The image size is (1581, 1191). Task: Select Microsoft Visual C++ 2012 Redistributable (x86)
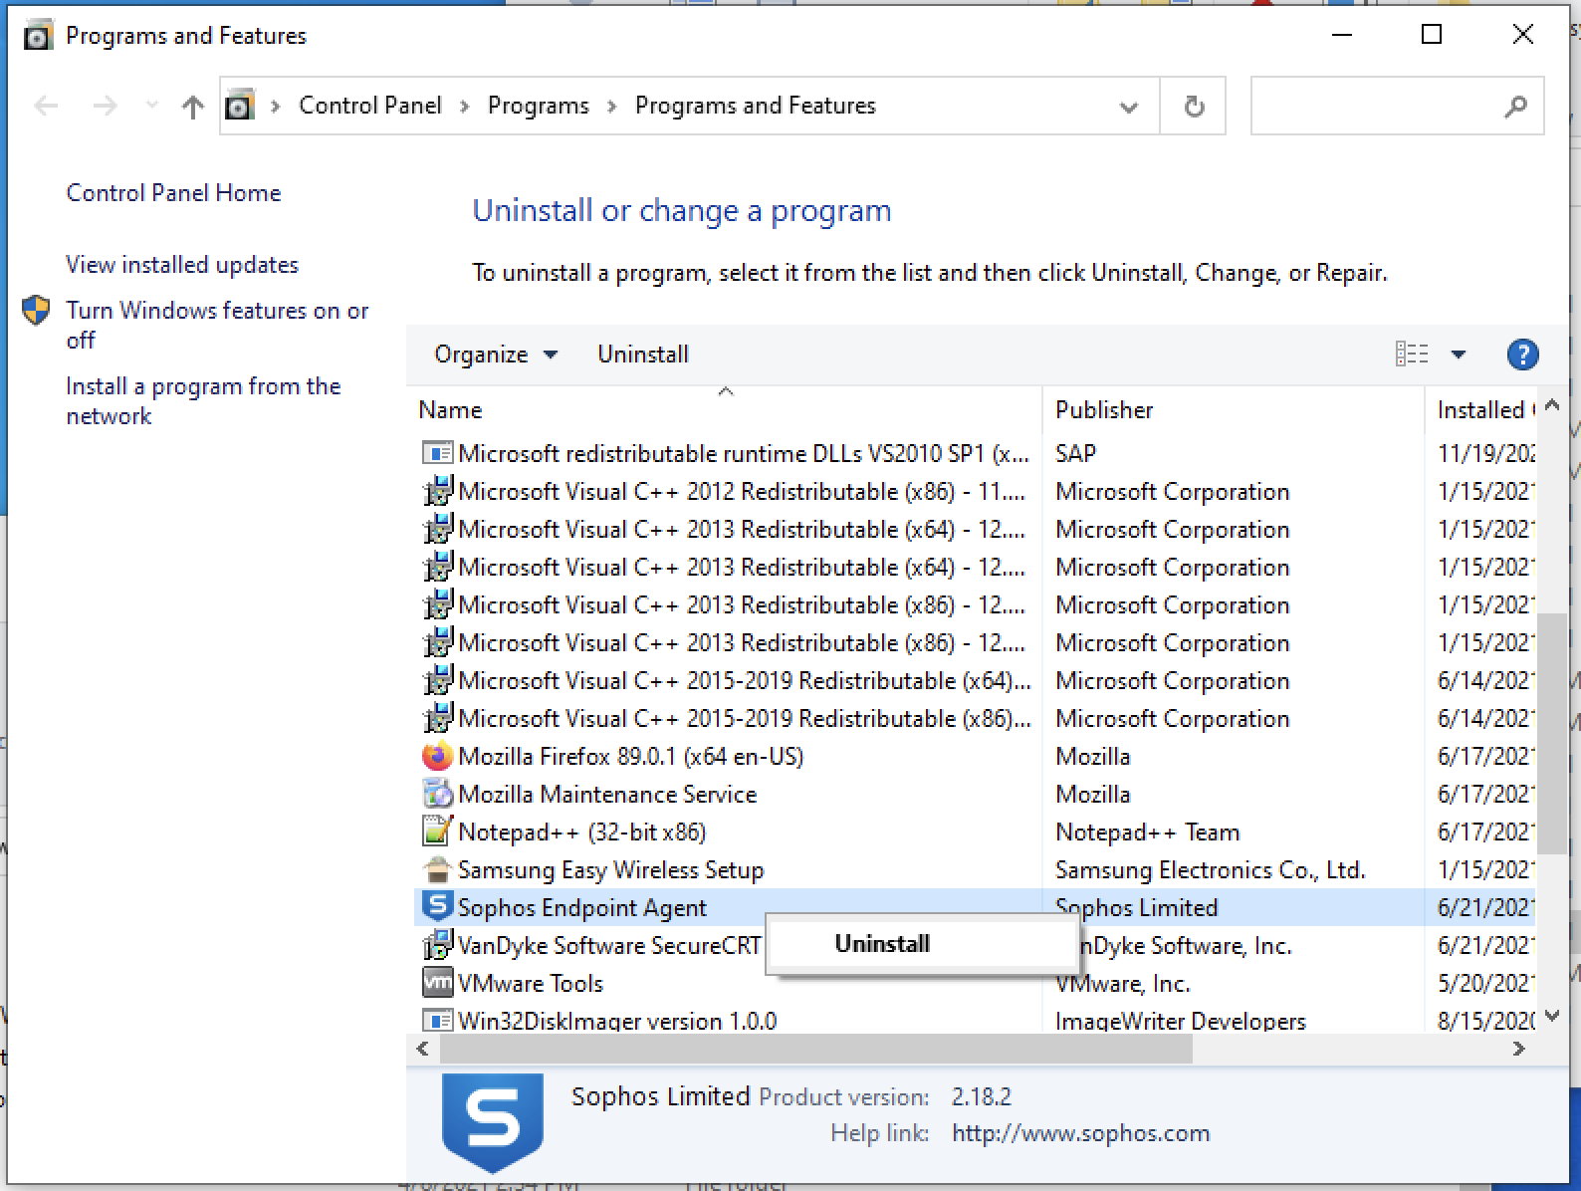click(x=974, y=491)
